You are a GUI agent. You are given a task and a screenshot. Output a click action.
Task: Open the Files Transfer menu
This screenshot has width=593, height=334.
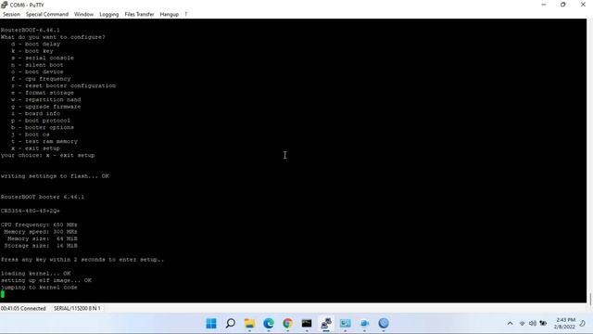click(x=139, y=15)
